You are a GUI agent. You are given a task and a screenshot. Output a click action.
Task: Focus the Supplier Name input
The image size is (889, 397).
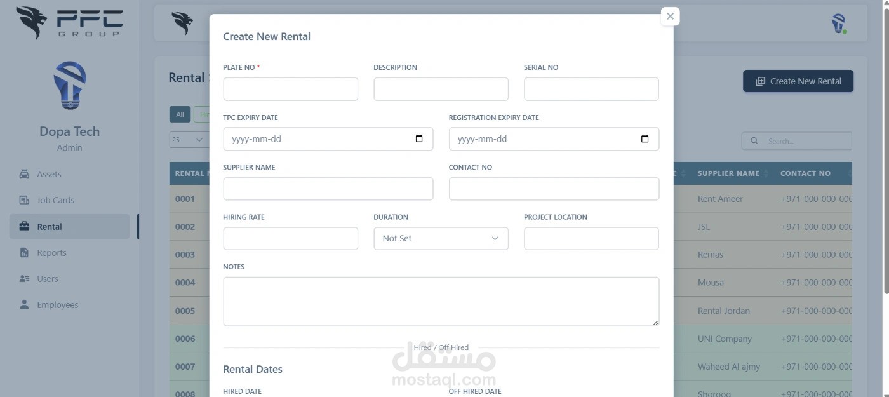click(328, 189)
